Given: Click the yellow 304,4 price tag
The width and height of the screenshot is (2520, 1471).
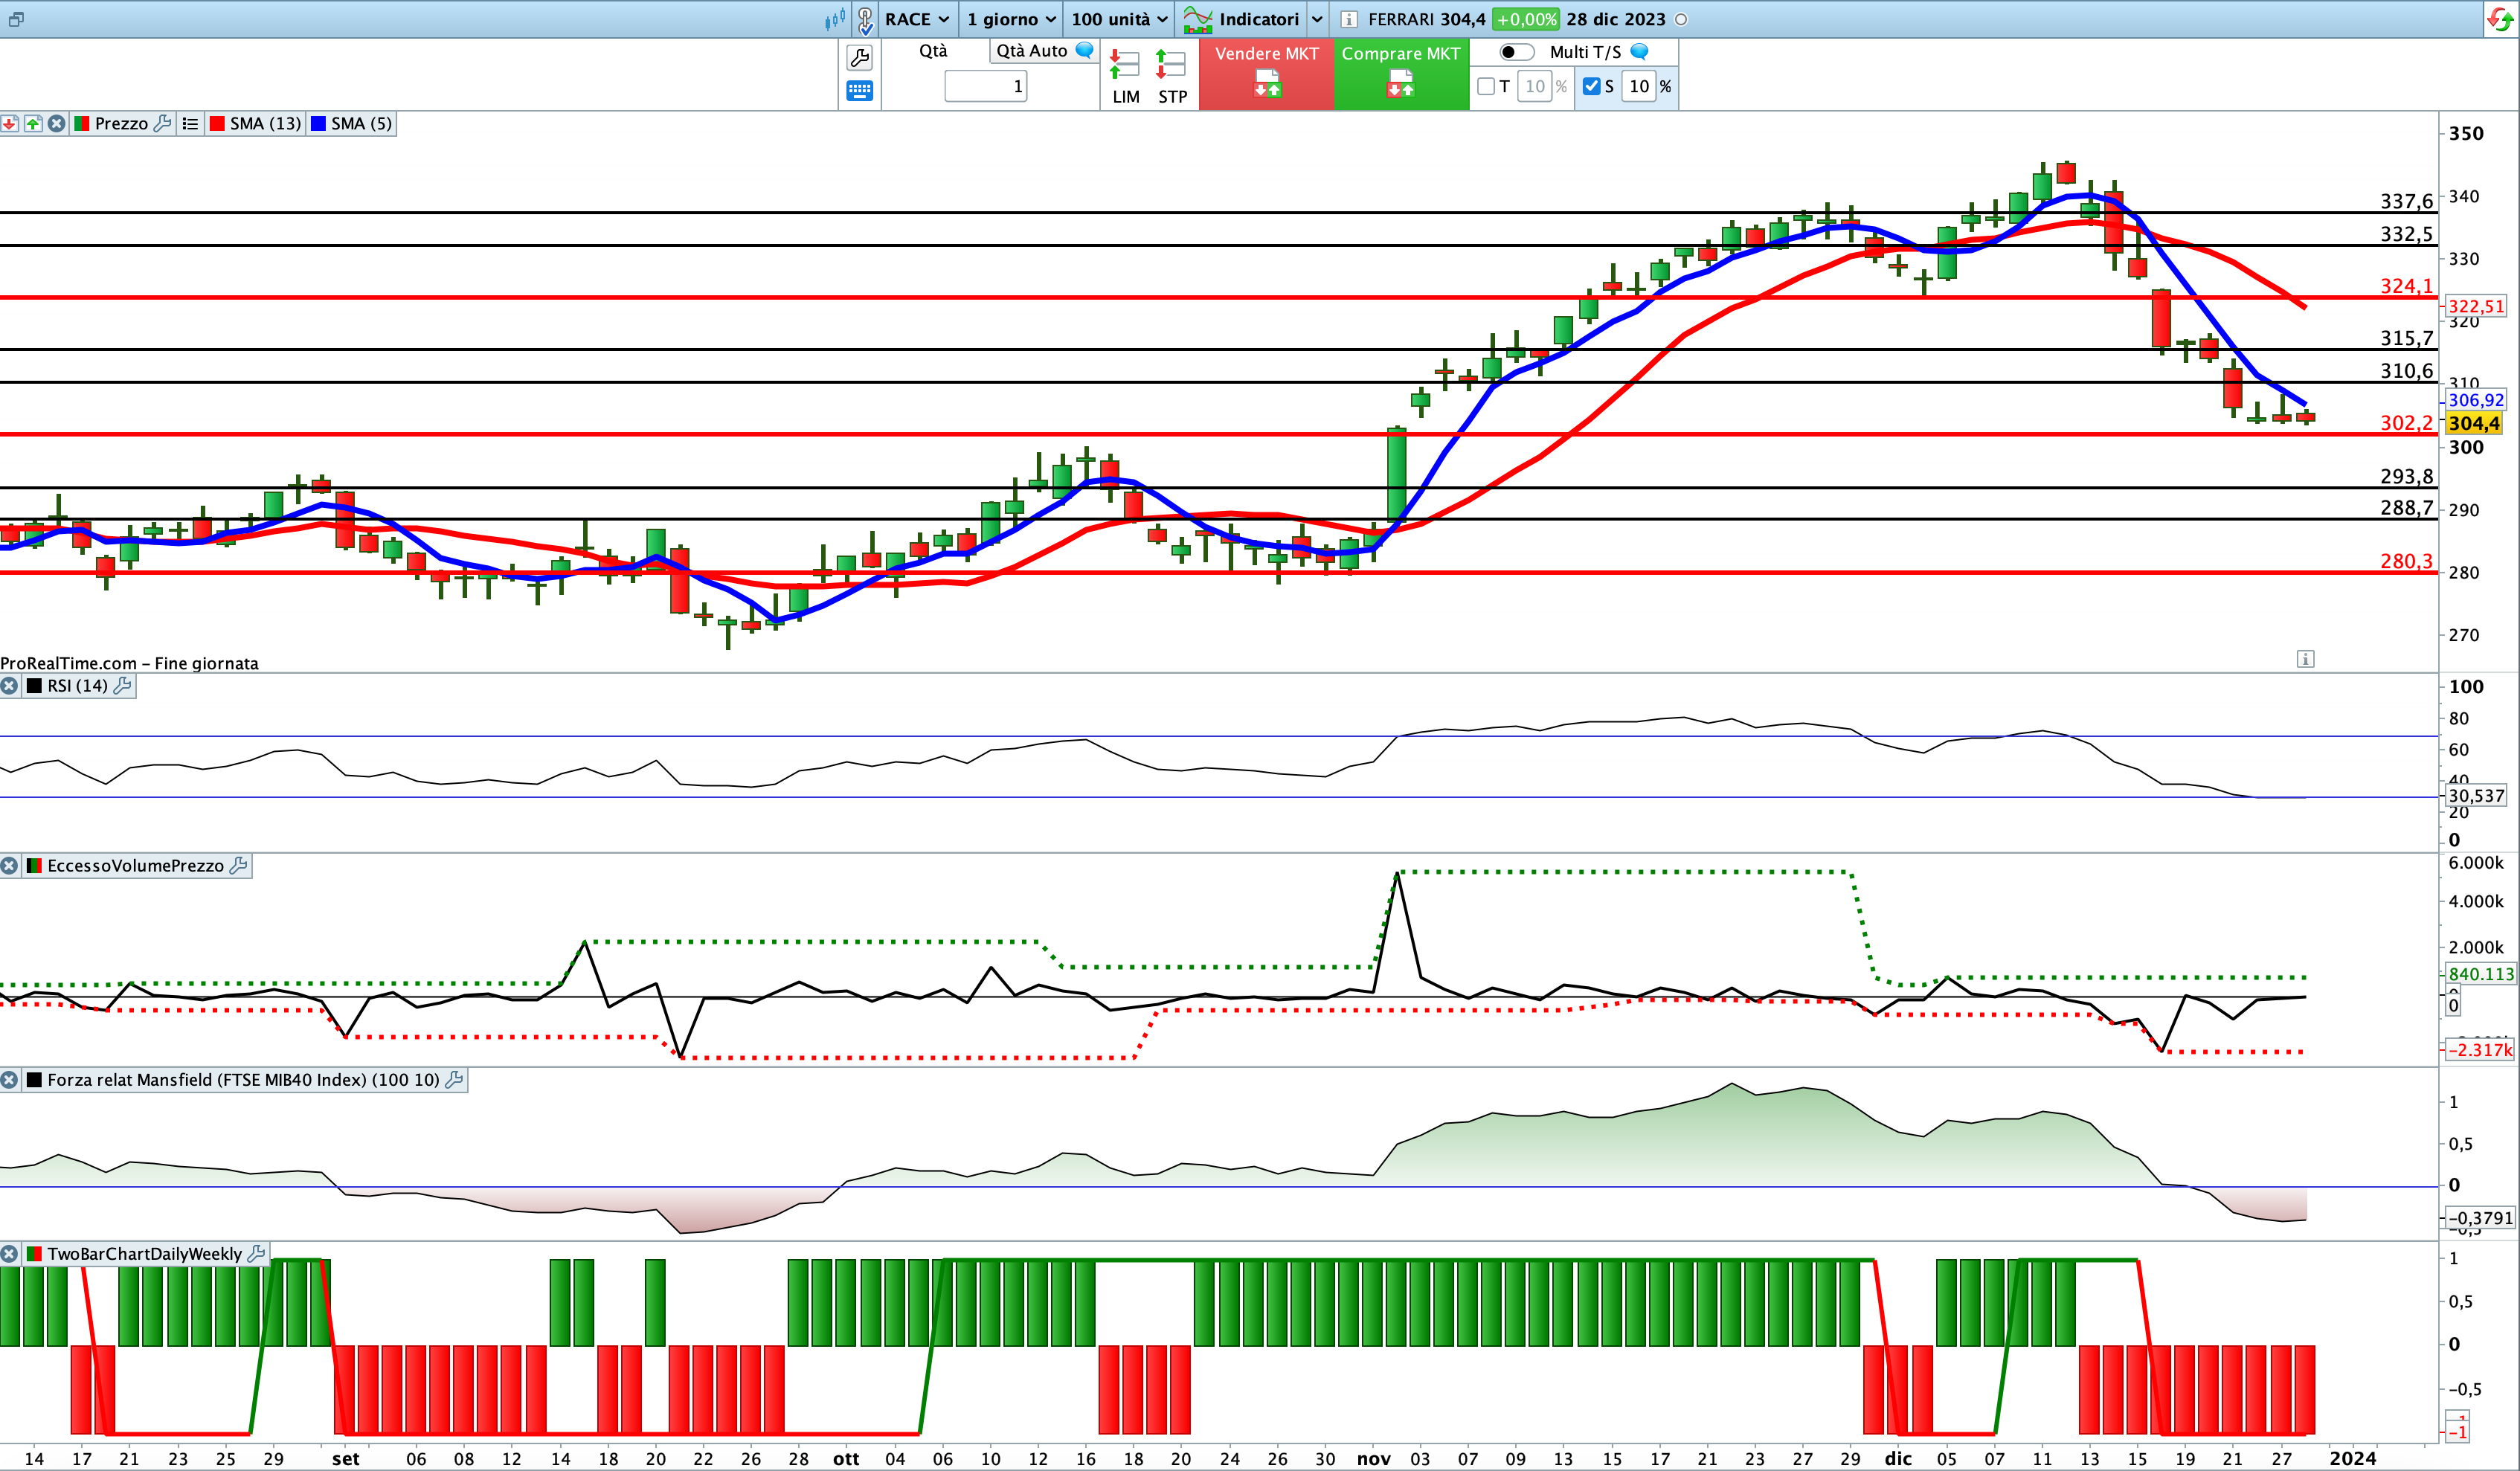Looking at the screenshot, I should coord(2473,424).
